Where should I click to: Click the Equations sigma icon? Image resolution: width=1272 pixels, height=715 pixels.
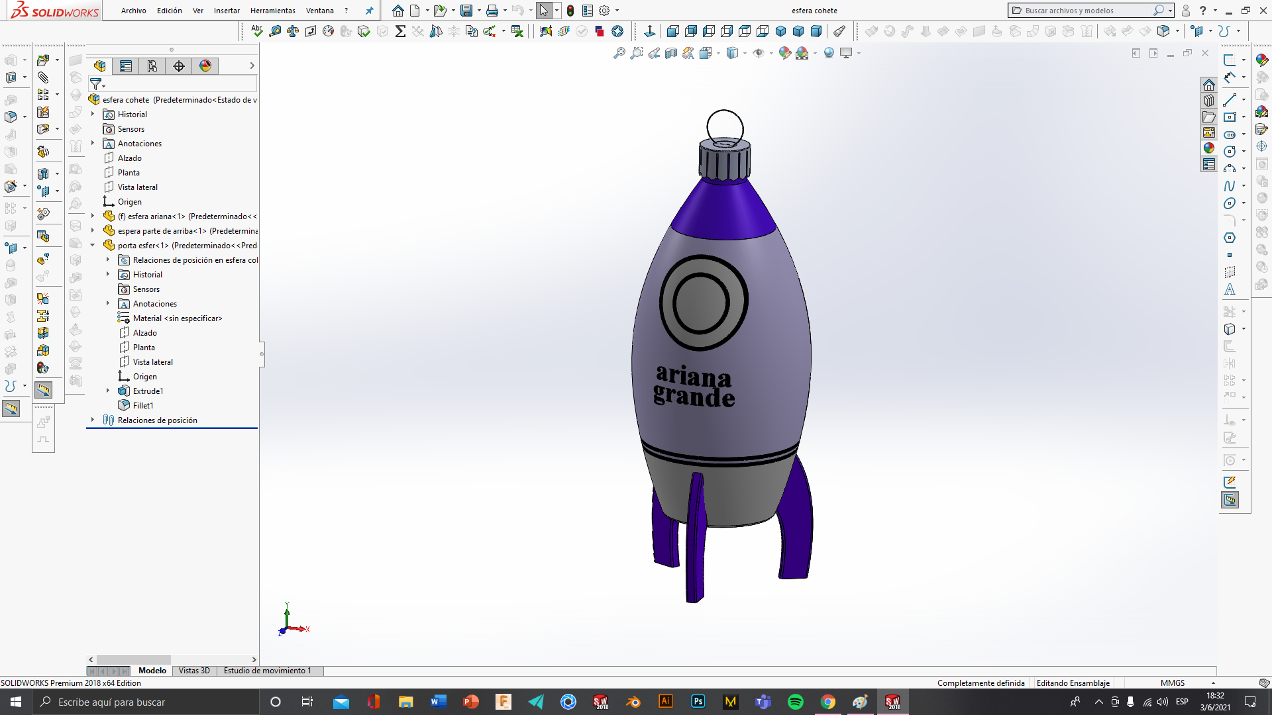tap(400, 31)
